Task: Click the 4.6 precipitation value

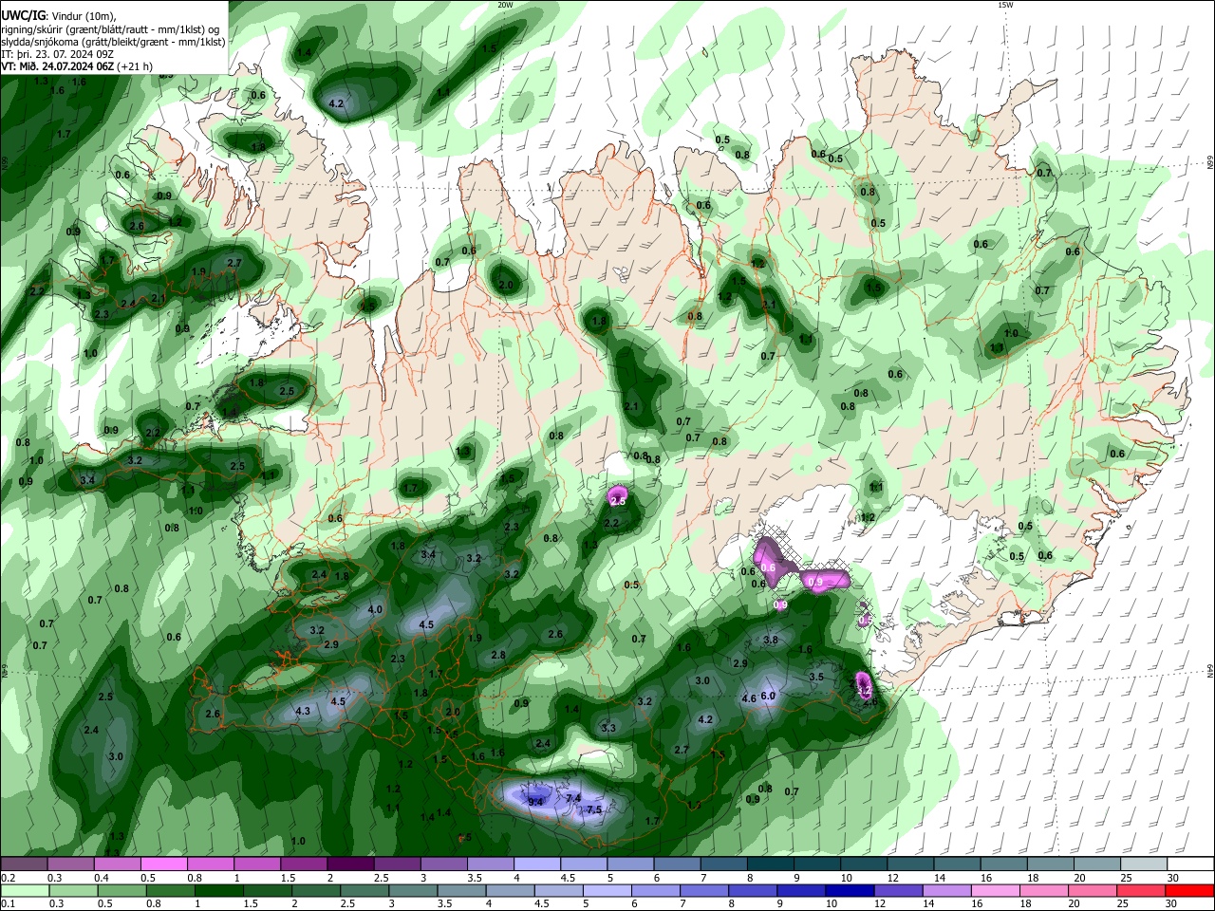Action: [x=749, y=699]
